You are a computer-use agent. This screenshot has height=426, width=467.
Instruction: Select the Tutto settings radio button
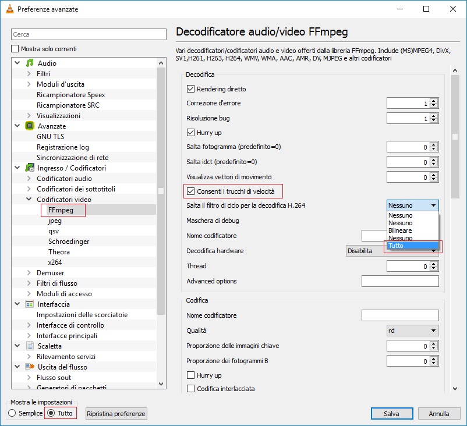tap(51, 413)
